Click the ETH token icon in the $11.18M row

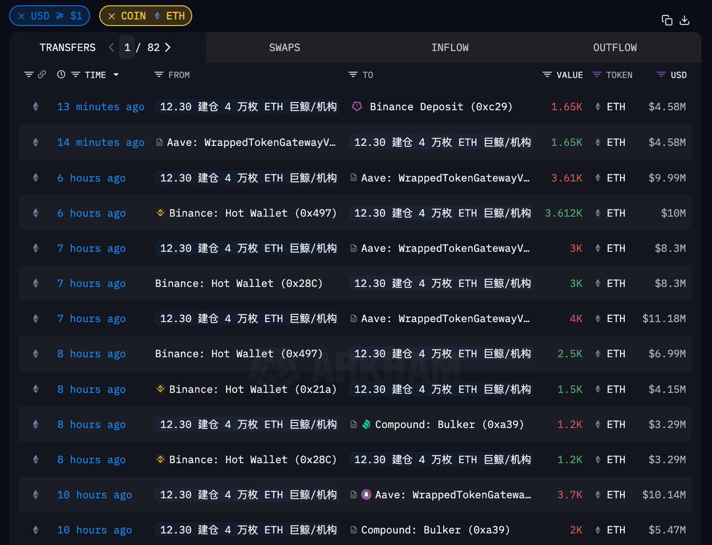tap(597, 318)
